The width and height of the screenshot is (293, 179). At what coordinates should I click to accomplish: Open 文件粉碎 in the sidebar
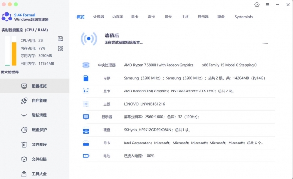click(x=35, y=144)
